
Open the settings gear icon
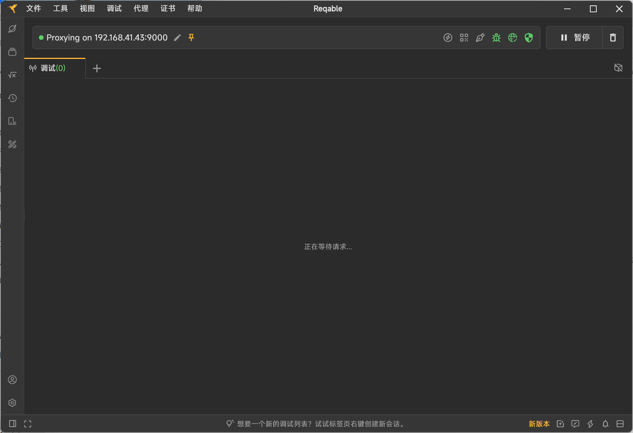click(x=12, y=403)
